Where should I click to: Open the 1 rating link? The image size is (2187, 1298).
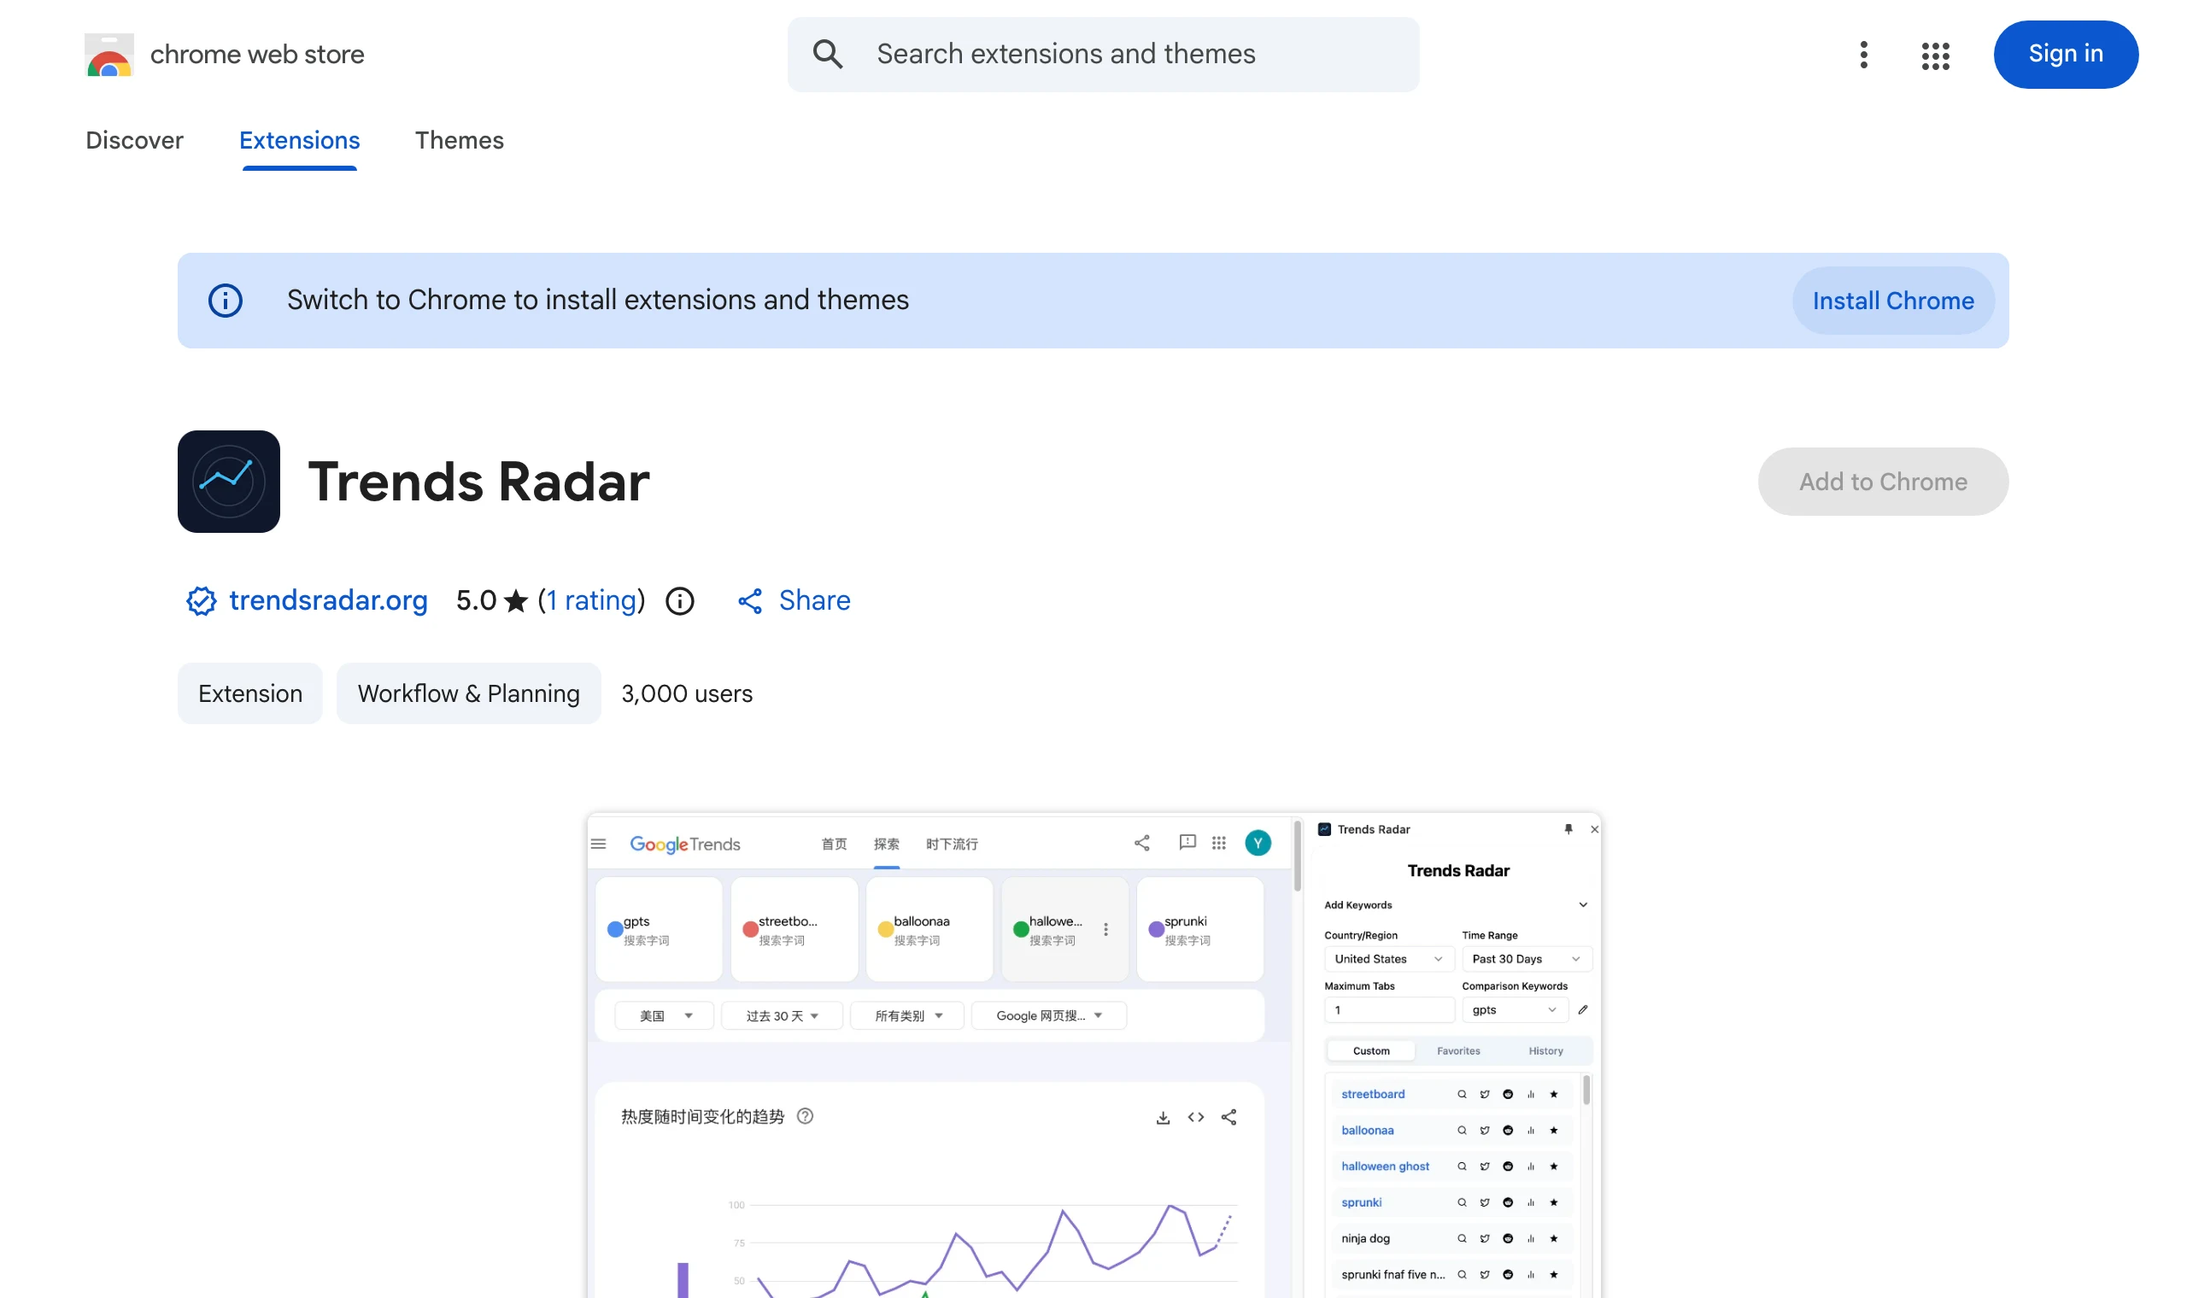tap(591, 601)
